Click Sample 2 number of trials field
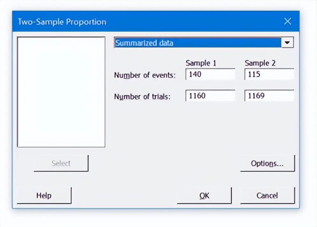 pos(269,95)
